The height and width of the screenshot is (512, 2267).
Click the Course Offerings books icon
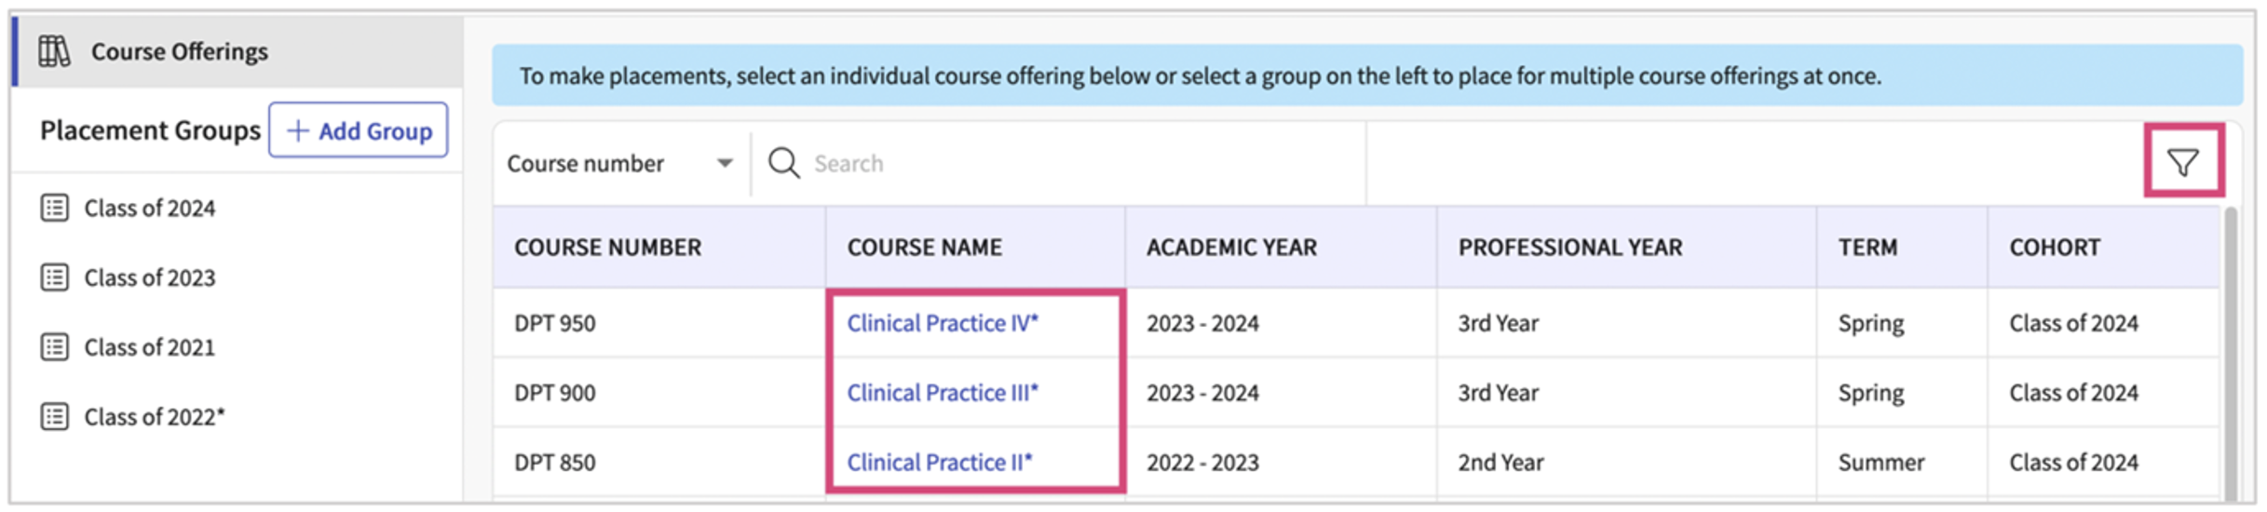54,51
